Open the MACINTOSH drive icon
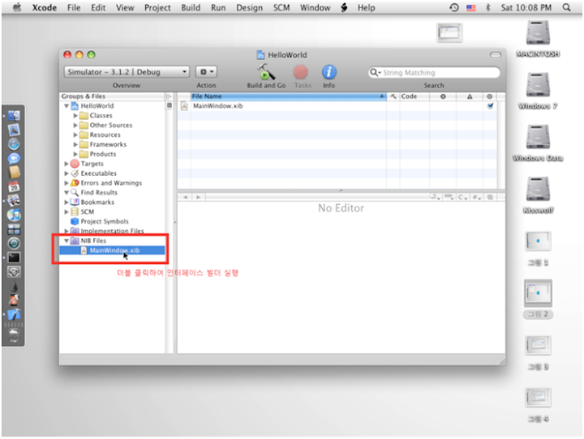Image resolution: width=584 pixels, height=439 pixels. (x=538, y=32)
